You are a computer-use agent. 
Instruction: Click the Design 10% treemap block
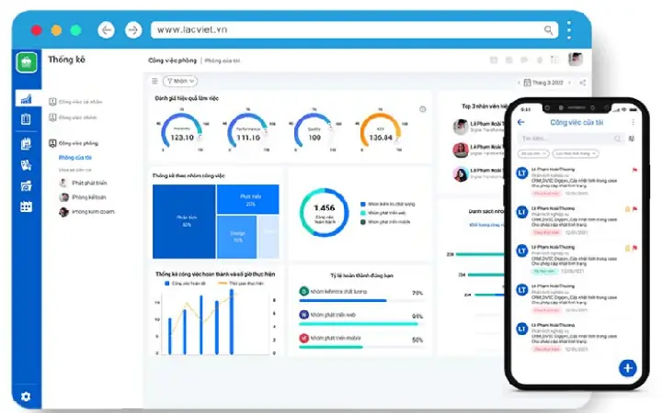(236, 237)
